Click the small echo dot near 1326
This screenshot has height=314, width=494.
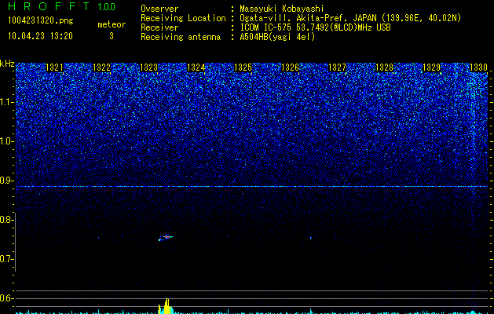click(311, 238)
